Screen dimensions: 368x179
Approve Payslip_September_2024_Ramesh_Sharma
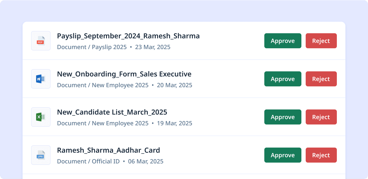[x=283, y=41]
